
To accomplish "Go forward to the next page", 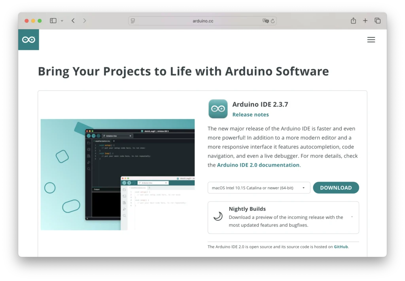I will 85,21.
